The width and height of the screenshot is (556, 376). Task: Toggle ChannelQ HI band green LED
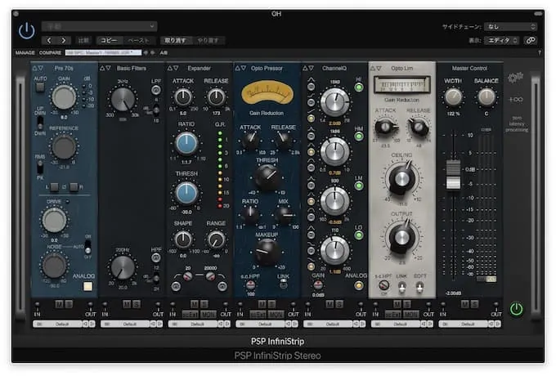(x=358, y=87)
